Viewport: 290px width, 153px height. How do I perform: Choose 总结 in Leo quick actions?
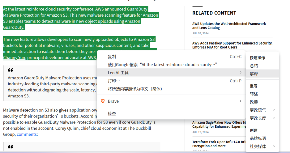click(x=254, y=66)
